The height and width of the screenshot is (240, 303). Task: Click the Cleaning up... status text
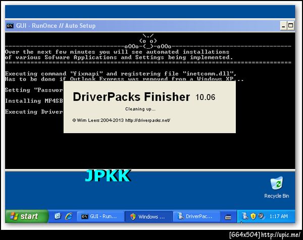140,109
